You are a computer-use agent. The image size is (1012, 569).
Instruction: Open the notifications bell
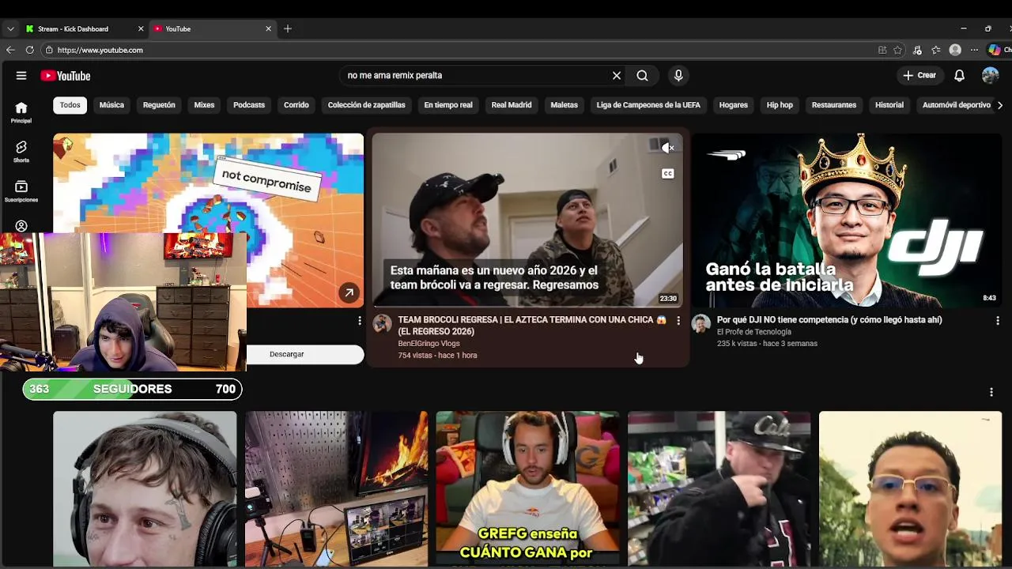pos(959,75)
